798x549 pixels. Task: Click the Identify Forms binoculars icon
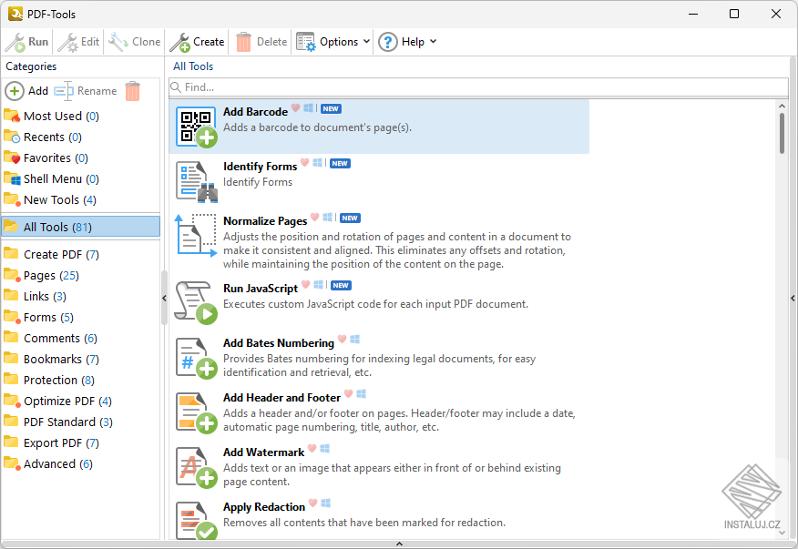pyautogui.click(x=197, y=181)
